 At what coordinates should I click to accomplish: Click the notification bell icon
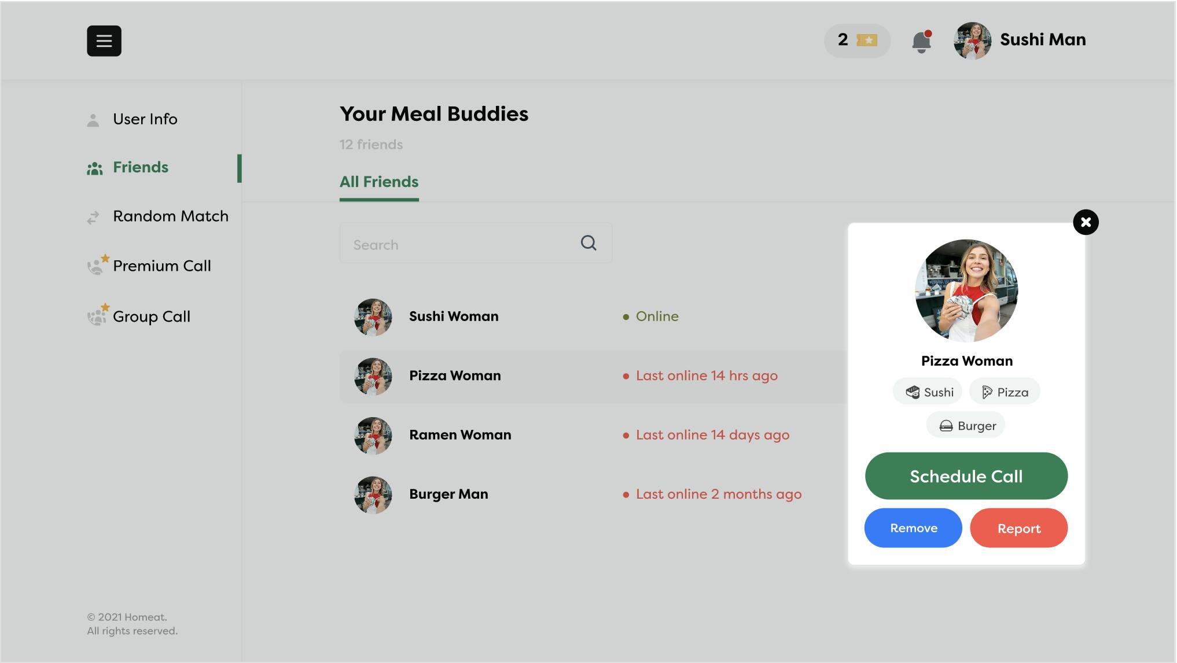[921, 42]
